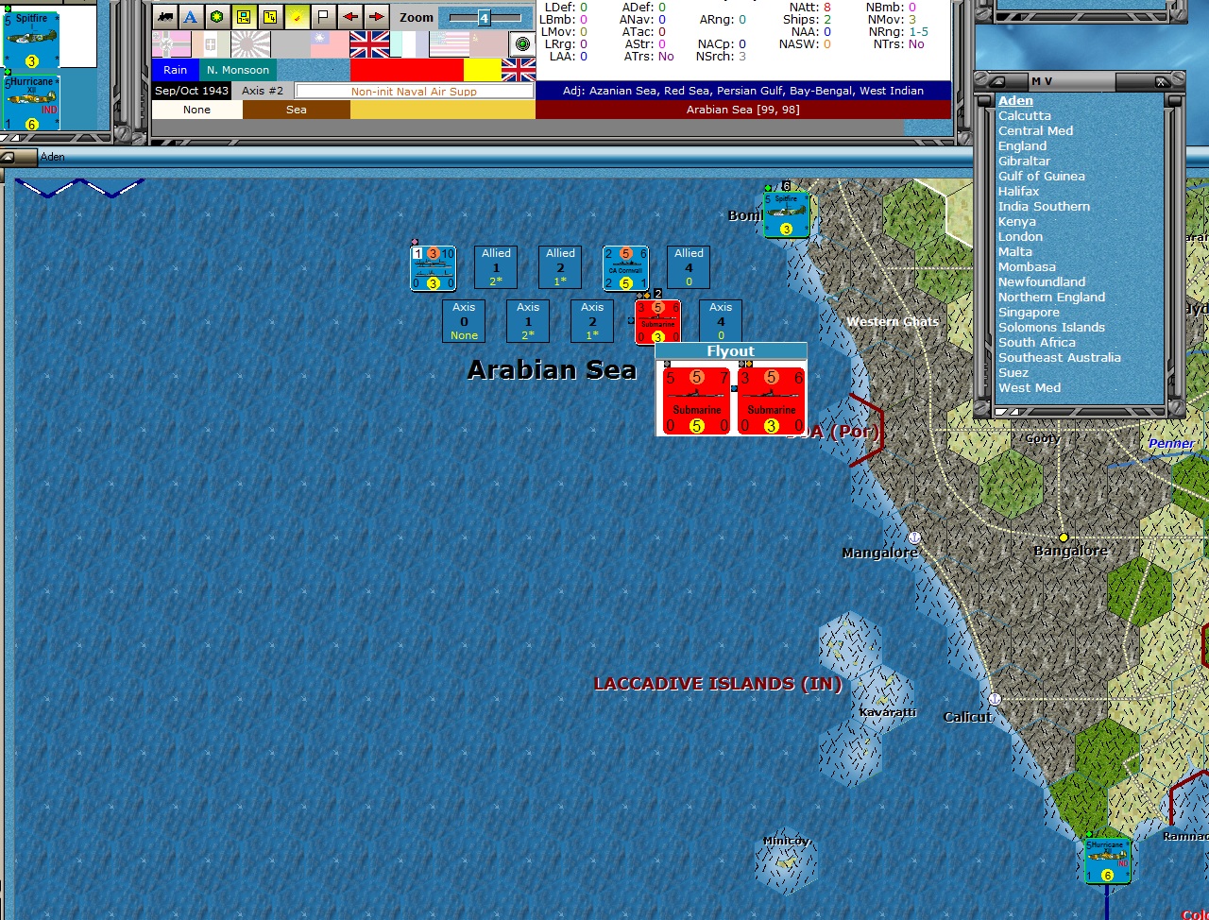Select the Spitfire counter near Bombay
Viewport: 1209px width, 920px height.
[786, 214]
